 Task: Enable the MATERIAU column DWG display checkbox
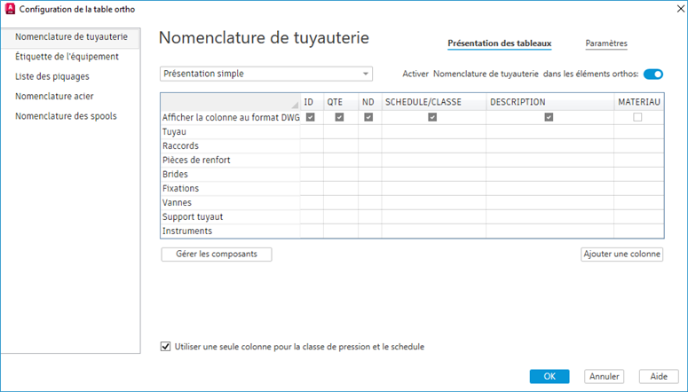pyautogui.click(x=637, y=117)
